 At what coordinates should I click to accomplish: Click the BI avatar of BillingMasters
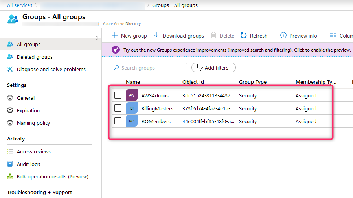click(x=132, y=108)
